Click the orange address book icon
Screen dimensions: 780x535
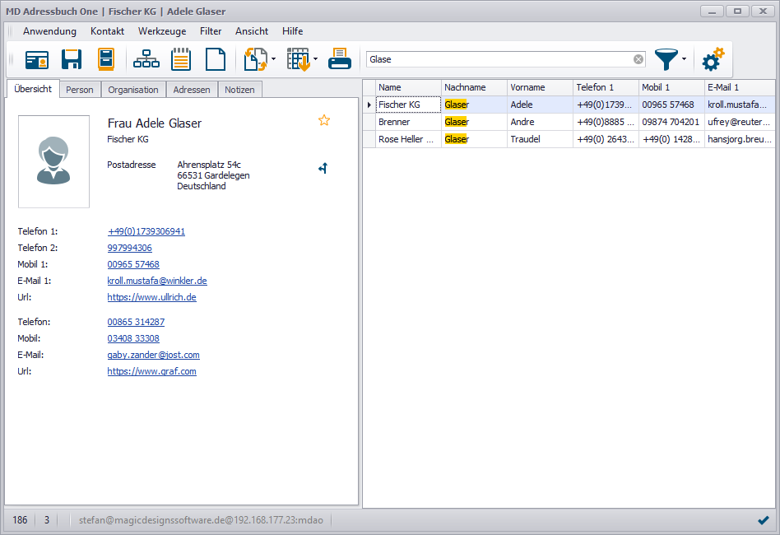tap(106, 60)
